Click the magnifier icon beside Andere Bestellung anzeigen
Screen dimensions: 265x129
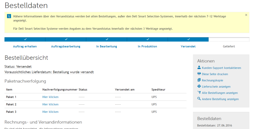tap(199, 99)
